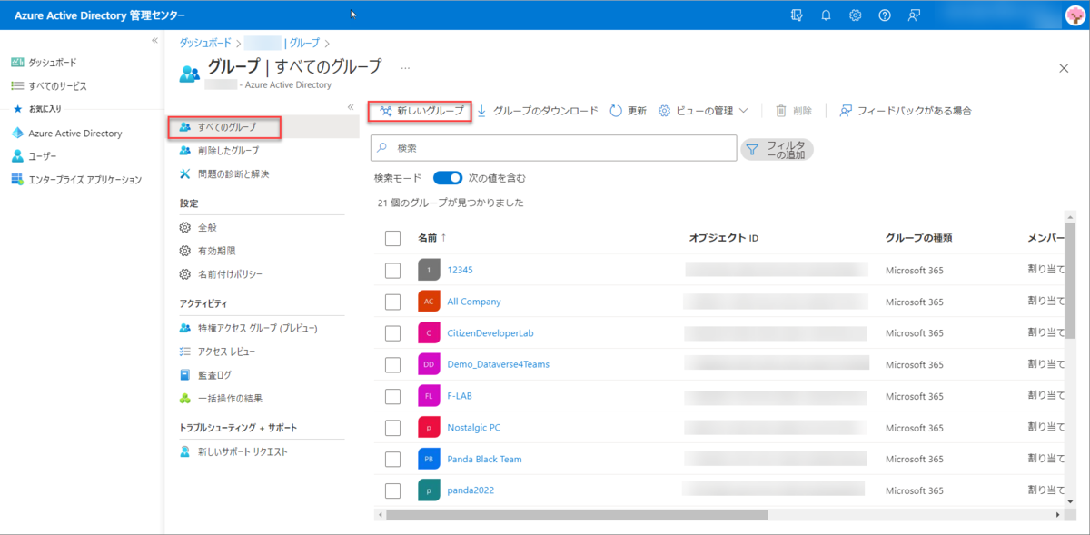Tick checkbox for Panda Black Team
Viewport: 1090px width, 535px height.
click(x=392, y=459)
